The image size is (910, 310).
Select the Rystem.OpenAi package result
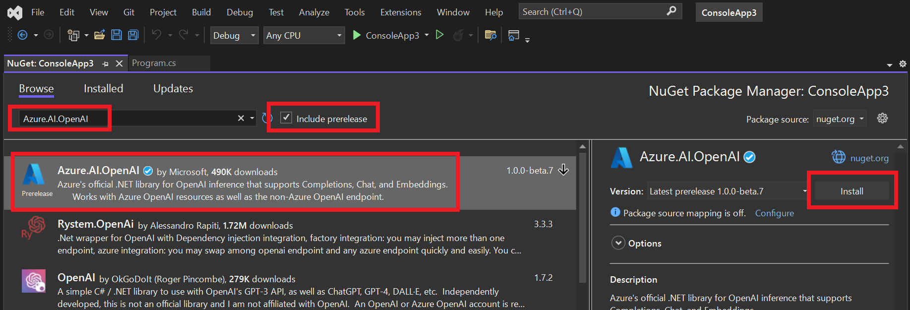[x=290, y=237]
